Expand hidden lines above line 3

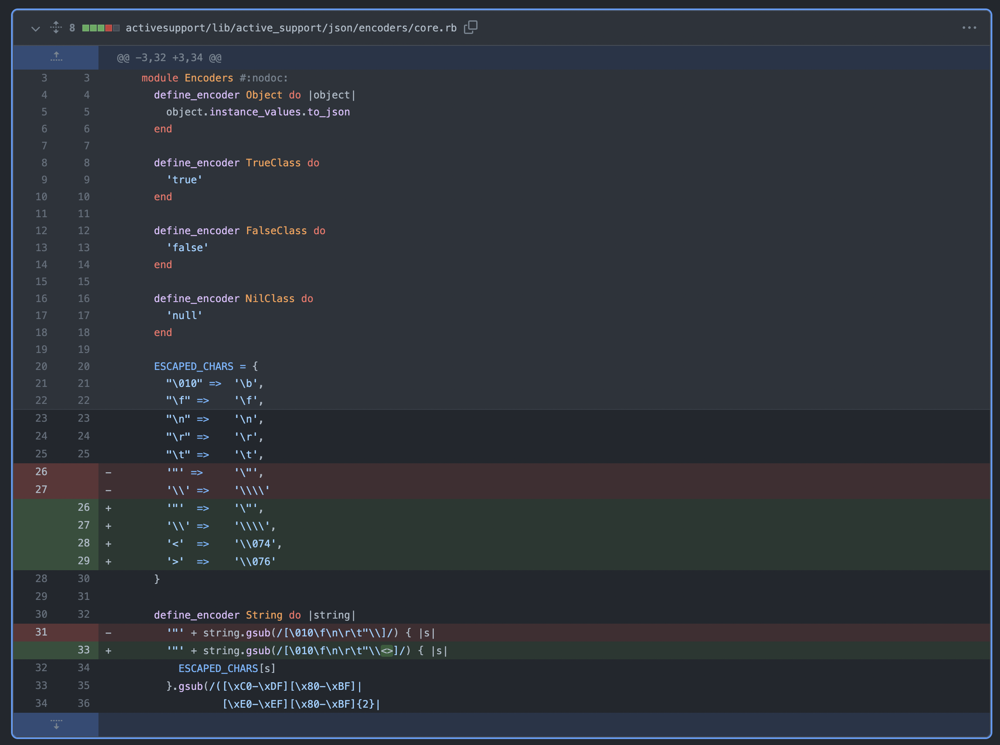pos(56,57)
